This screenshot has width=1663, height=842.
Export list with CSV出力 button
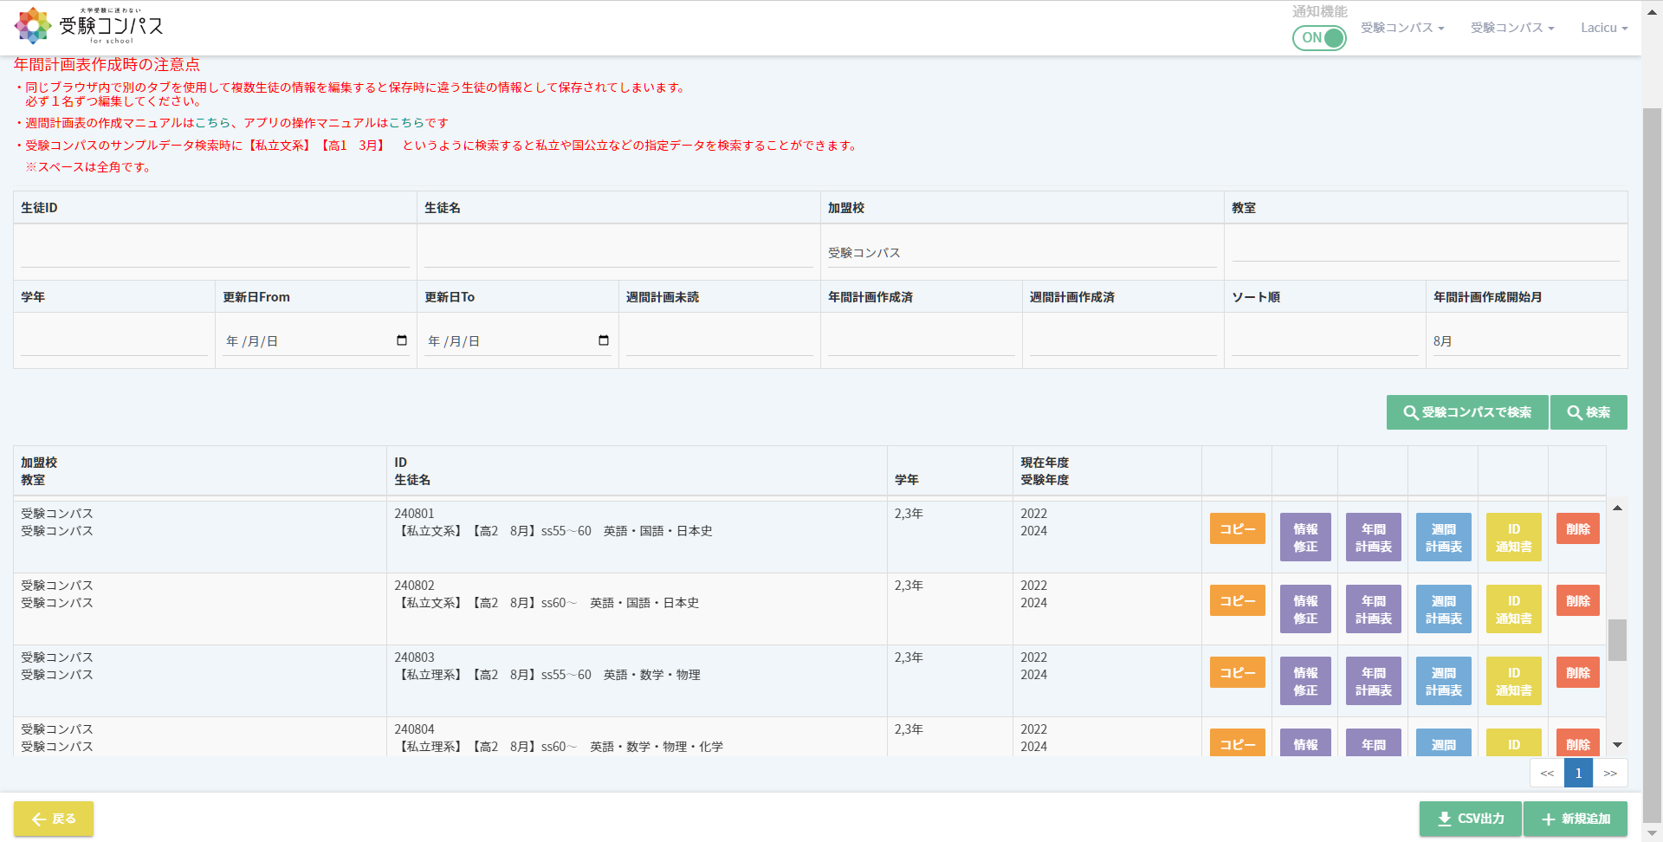1471,819
